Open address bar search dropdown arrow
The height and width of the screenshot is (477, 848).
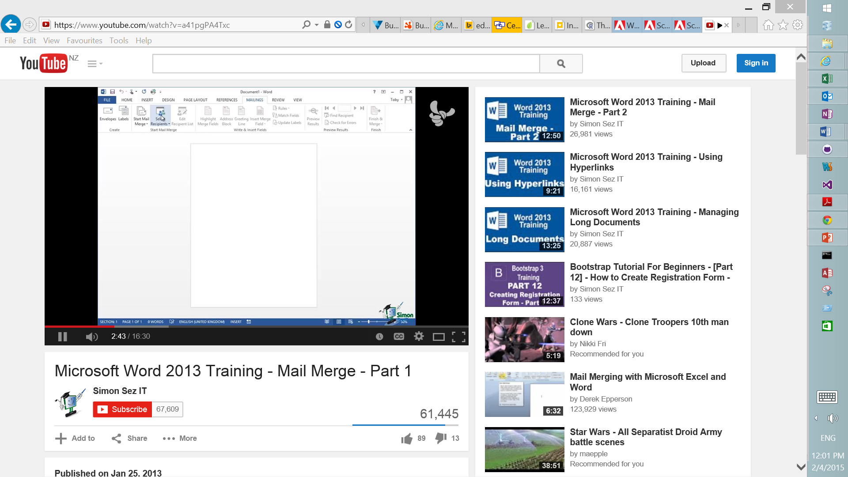[x=317, y=25]
